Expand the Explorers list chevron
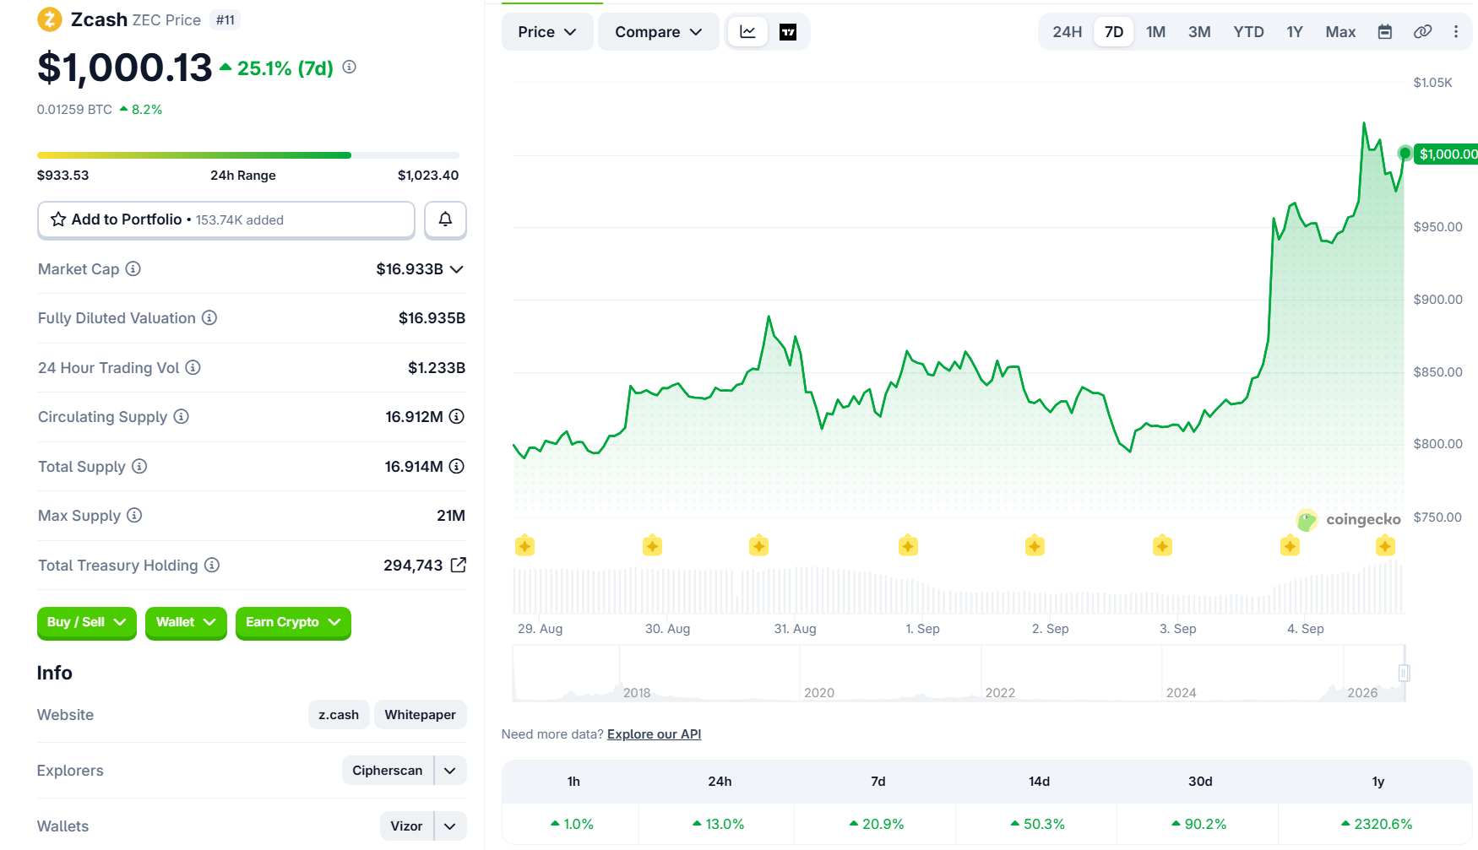This screenshot has width=1478, height=850. click(450, 771)
